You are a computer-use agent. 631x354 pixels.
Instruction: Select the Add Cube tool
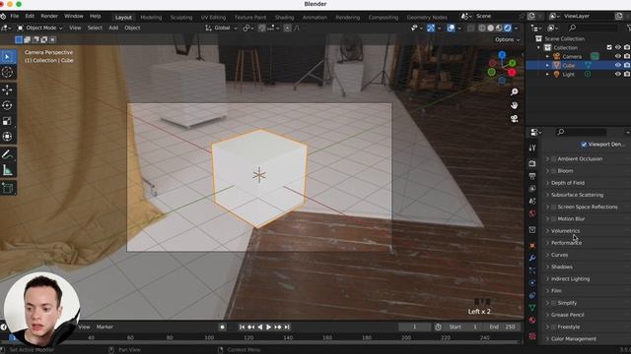[8, 188]
